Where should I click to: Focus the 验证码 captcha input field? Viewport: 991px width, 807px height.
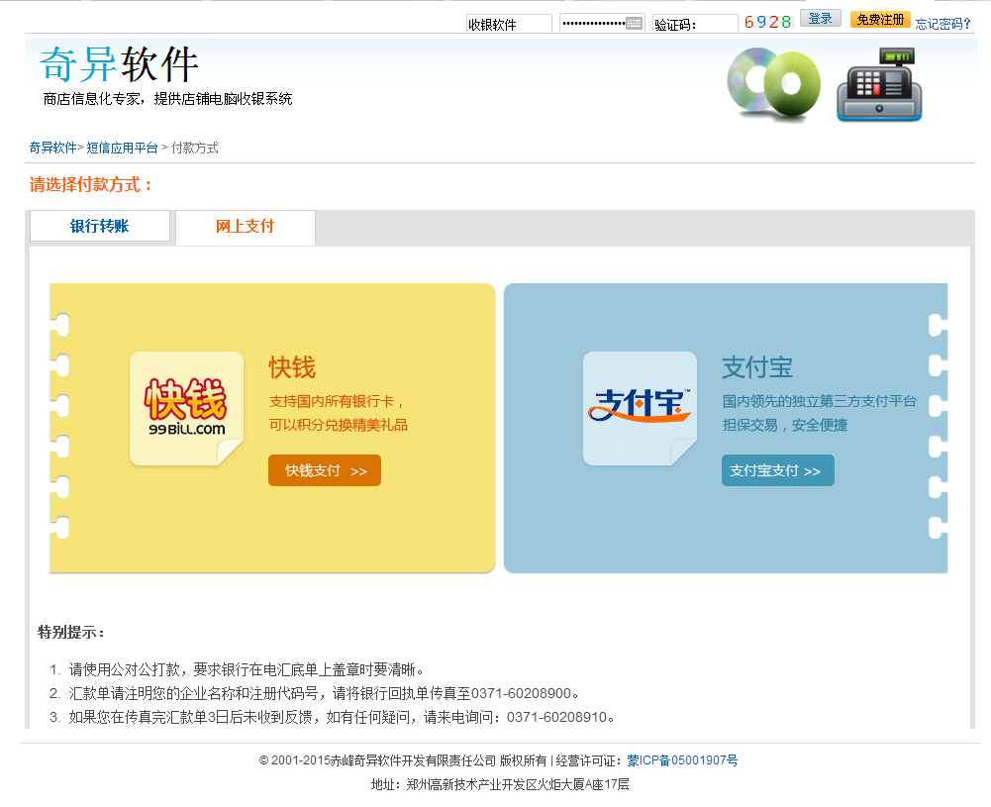[695, 24]
